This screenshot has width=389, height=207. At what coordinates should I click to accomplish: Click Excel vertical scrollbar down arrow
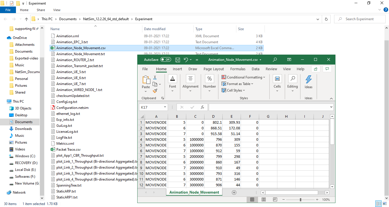(x=332, y=187)
